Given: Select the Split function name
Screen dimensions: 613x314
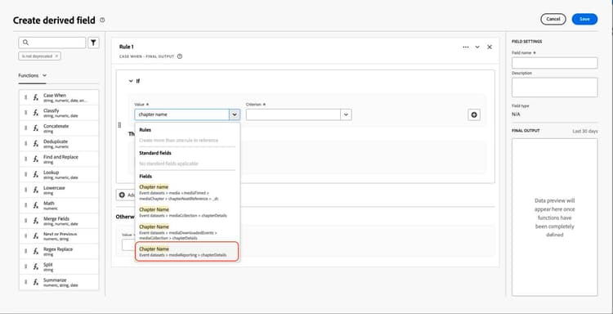Looking at the screenshot, I should (x=48, y=265).
